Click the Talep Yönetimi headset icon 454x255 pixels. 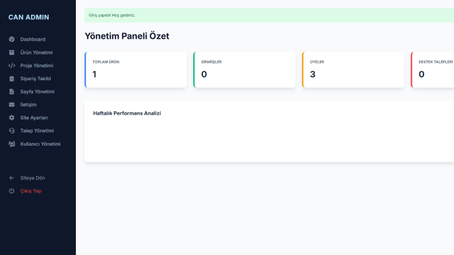coord(12,131)
